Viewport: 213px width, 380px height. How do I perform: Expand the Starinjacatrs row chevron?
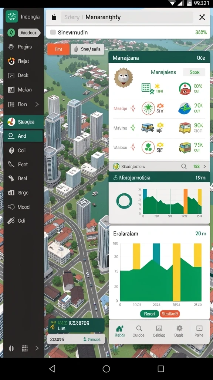(x=204, y=167)
